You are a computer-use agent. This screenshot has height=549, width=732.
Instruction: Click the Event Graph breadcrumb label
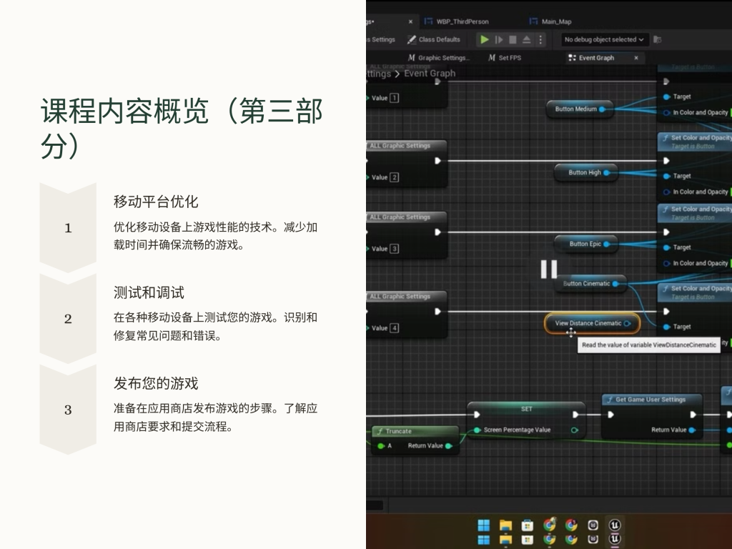pyautogui.click(x=430, y=74)
